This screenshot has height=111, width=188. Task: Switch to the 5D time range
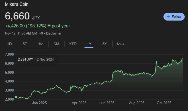[x=25, y=44]
